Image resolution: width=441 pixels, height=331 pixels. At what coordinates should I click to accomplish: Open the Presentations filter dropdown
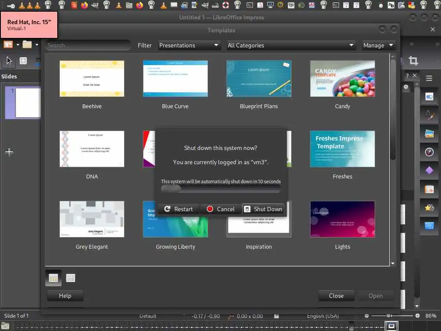click(189, 45)
